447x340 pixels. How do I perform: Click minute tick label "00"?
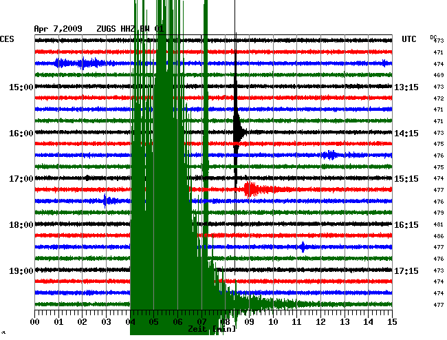point(34,322)
